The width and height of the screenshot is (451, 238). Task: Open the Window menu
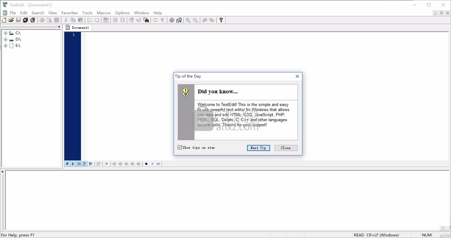(x=141, y=13)
